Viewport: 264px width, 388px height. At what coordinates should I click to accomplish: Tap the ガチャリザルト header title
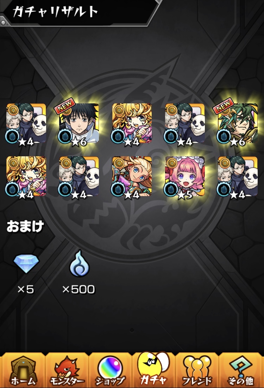point(55,12)
